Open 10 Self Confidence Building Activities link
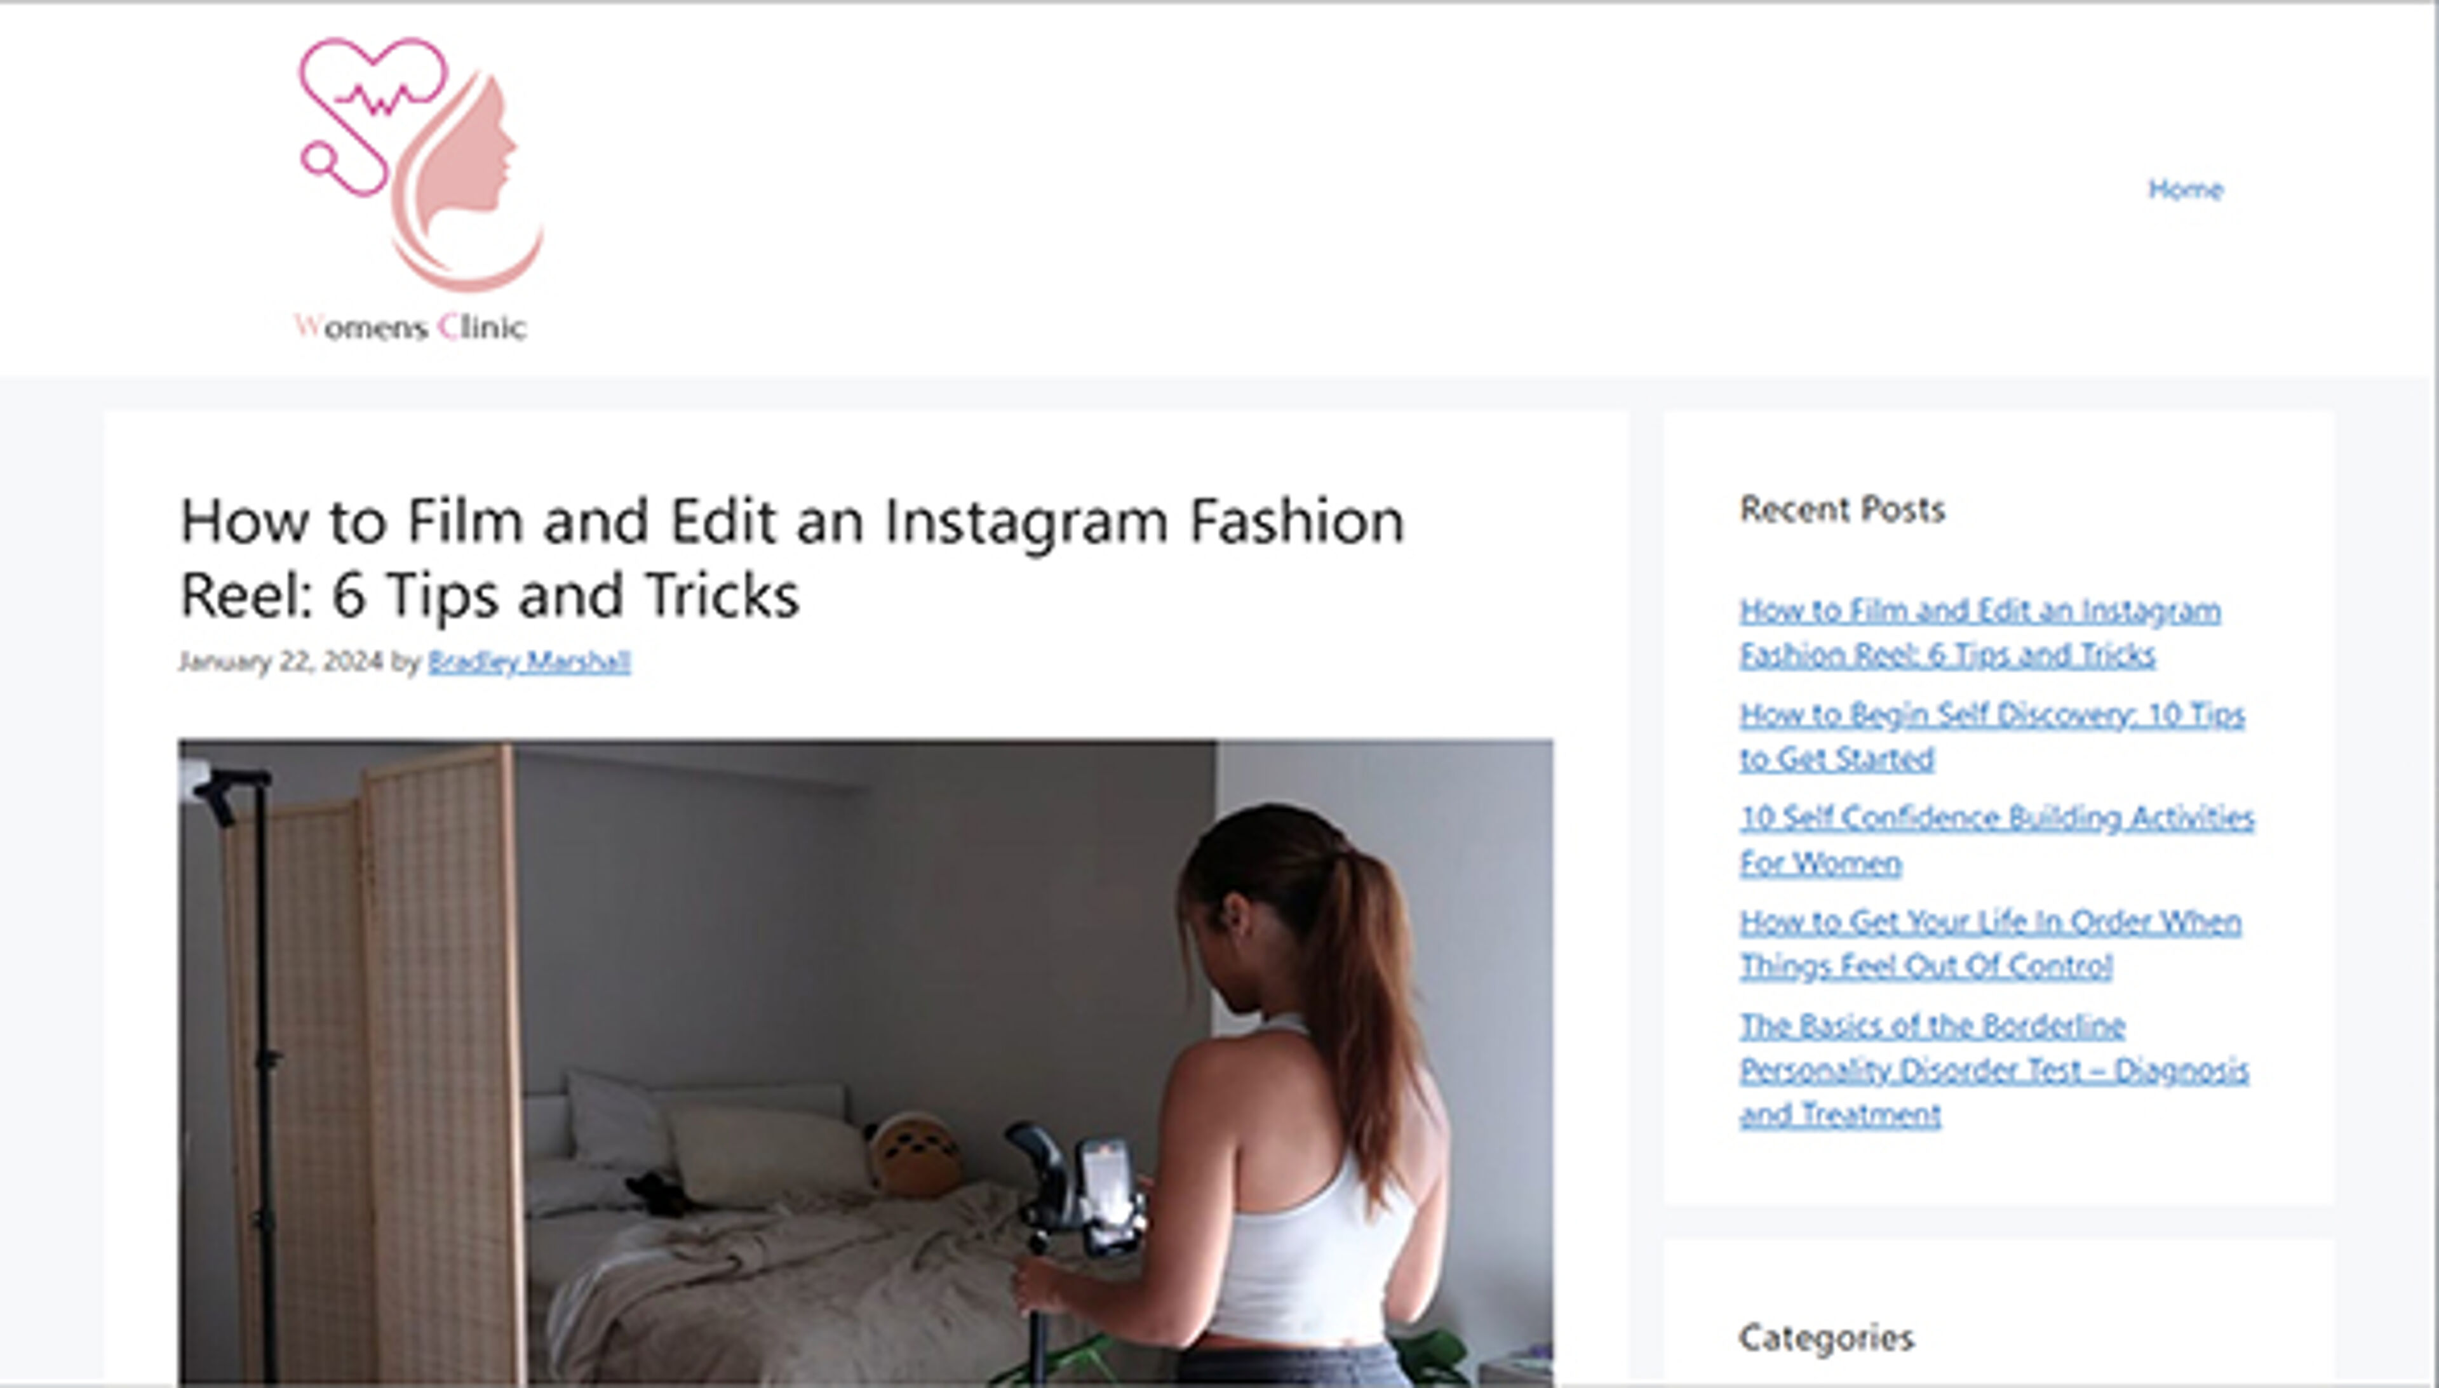 1996,840
